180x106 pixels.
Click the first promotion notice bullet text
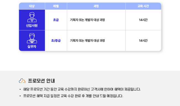(82, 89)
